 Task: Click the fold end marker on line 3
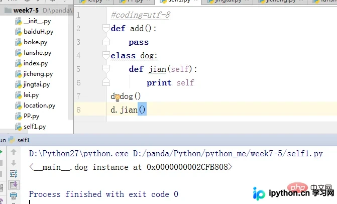pyautogui.click(x=106, y=41)
